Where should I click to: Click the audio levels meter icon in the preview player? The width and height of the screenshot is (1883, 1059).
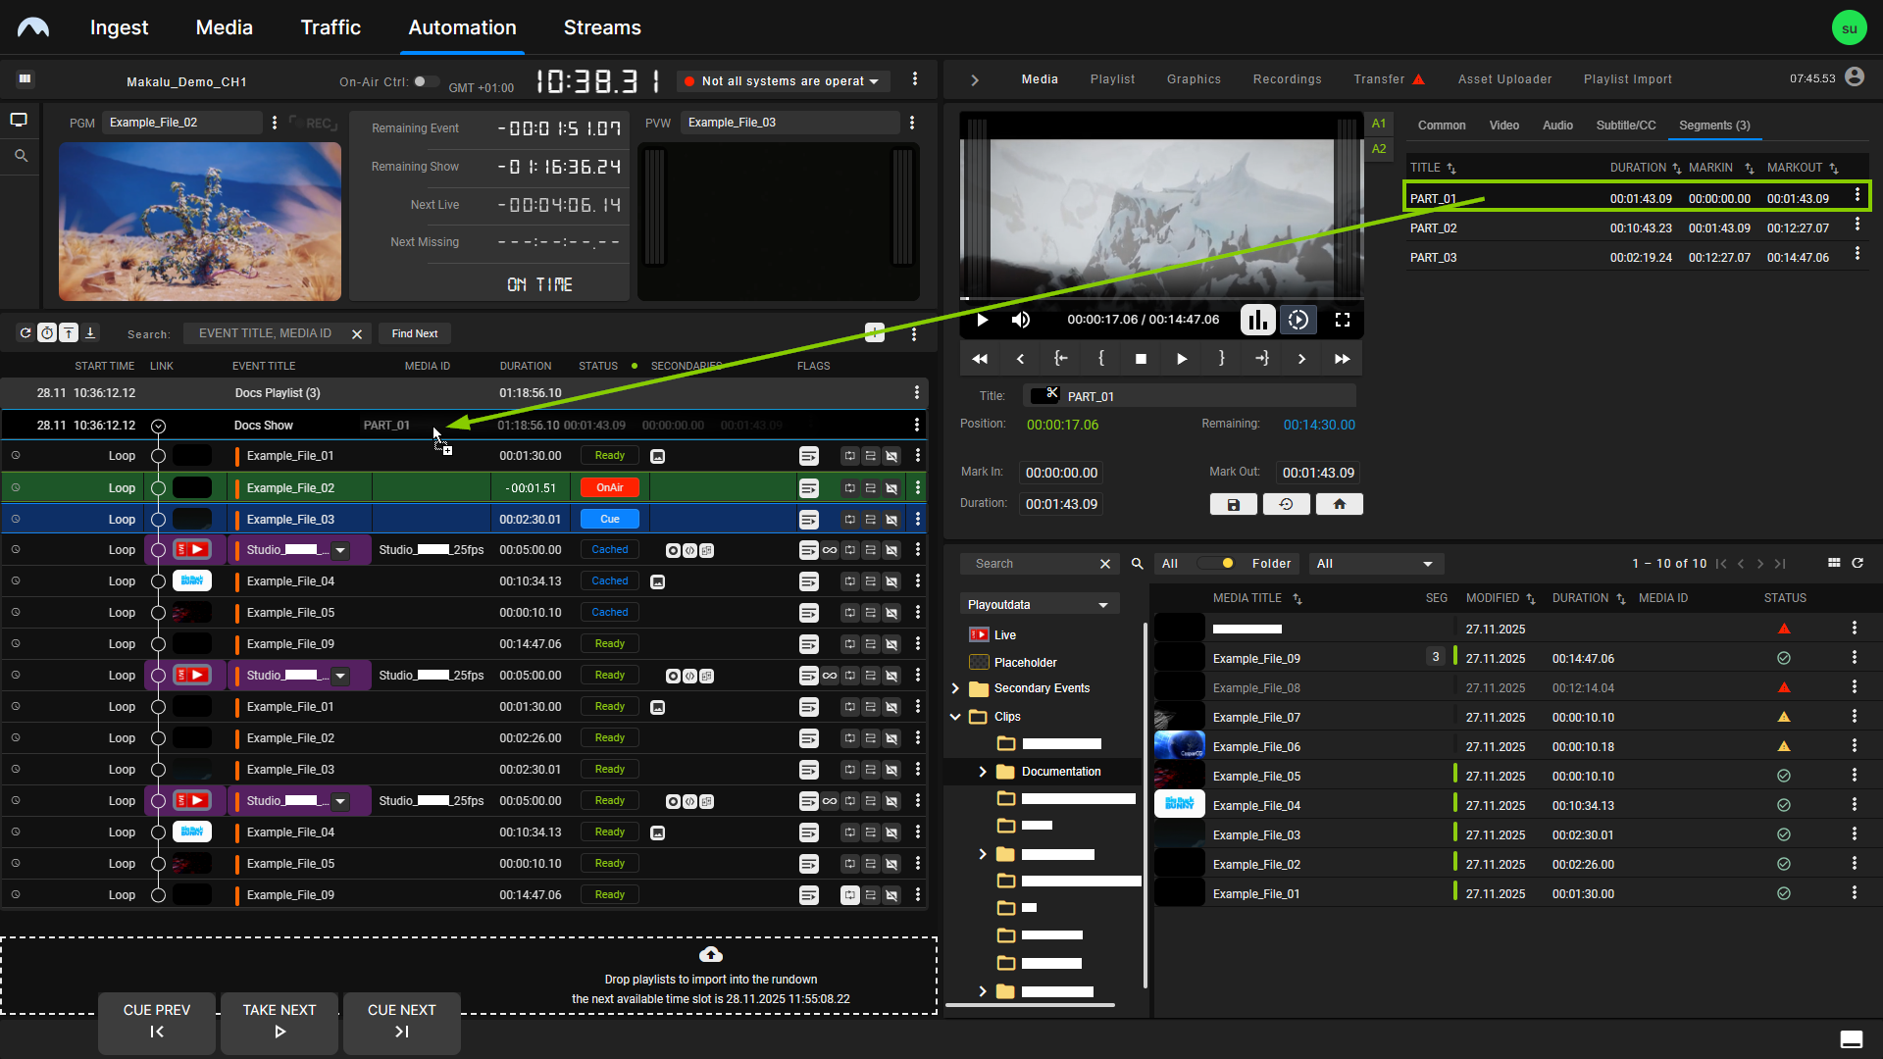point(1257,320)
